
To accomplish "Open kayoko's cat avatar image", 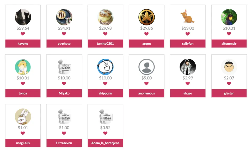I will (x=23, y=17).
